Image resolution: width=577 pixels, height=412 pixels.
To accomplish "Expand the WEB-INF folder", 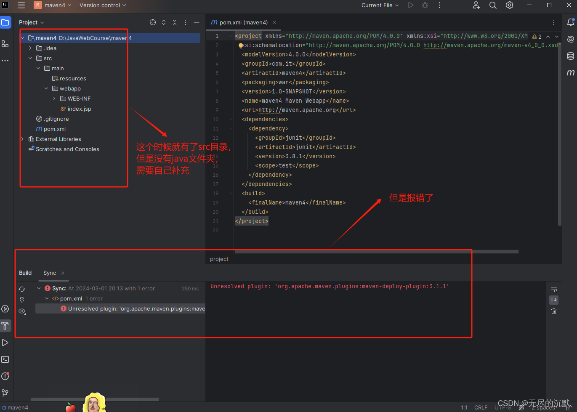I will point(54,98).
